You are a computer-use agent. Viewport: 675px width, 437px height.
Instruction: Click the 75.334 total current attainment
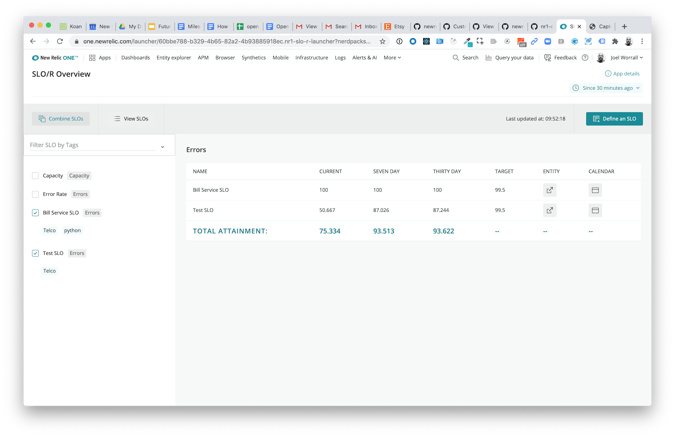pos(330,231)
